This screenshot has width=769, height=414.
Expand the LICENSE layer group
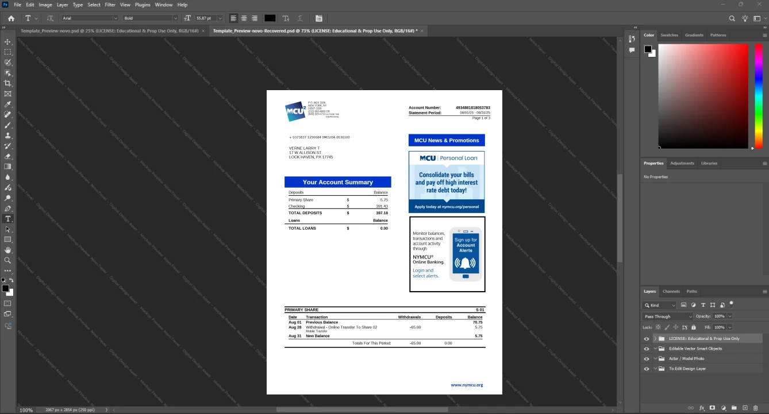tap(655, 339)
